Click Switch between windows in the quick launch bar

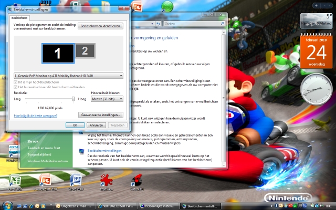25,206
